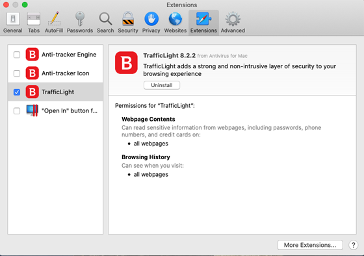Disable the TrafficLight extension checkbox
364x256 pixels.
point(17,92)
